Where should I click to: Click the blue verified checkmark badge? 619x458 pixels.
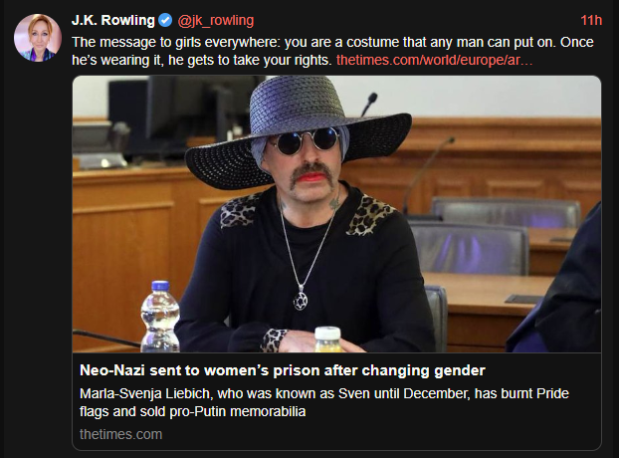[x=165, y=20]
